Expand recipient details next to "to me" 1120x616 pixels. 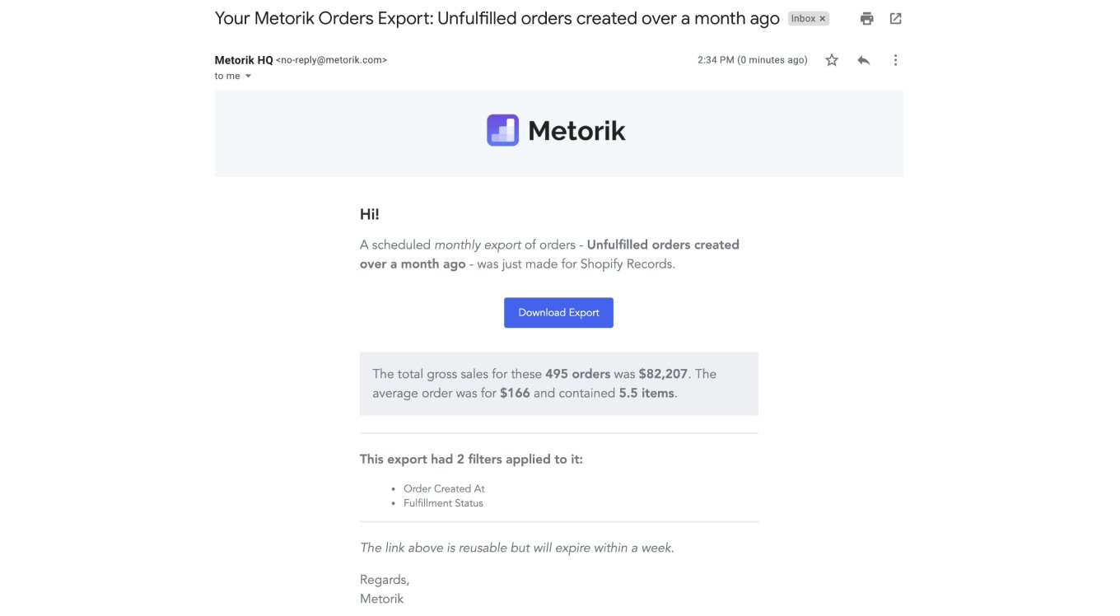248,77
